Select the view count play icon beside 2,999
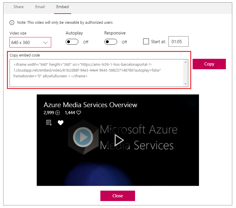The width and height of the screenshot is (236, 208). pyautogui.click(x=57, y=112)
